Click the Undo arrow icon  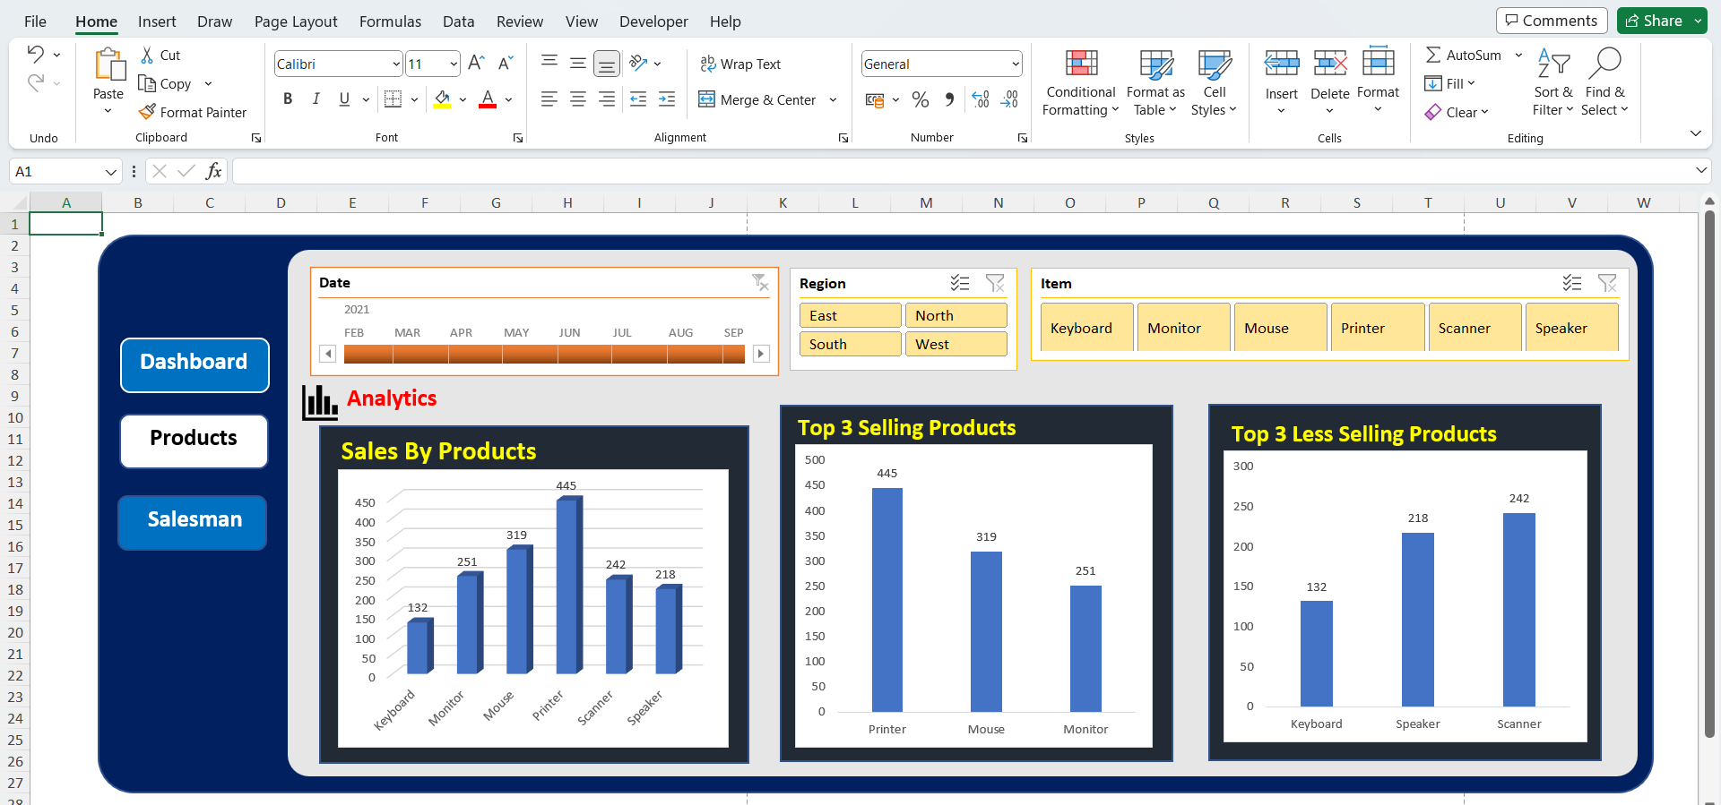coord(35,54)
